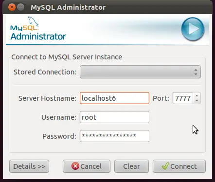Close the MySQL Administrator window
Viewport: 215px width, 182px height.
point(12,7)
